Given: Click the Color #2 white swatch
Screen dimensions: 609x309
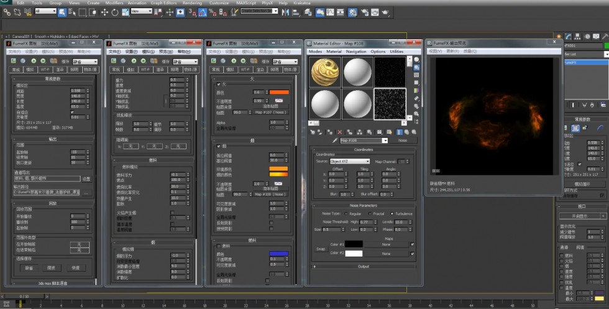Looking at the screenshot, I should click(x=354, y=254).
